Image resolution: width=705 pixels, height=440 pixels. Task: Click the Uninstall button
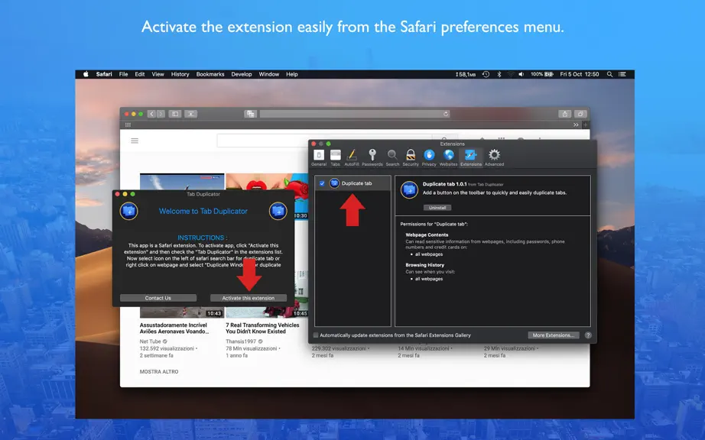point(437,208)
